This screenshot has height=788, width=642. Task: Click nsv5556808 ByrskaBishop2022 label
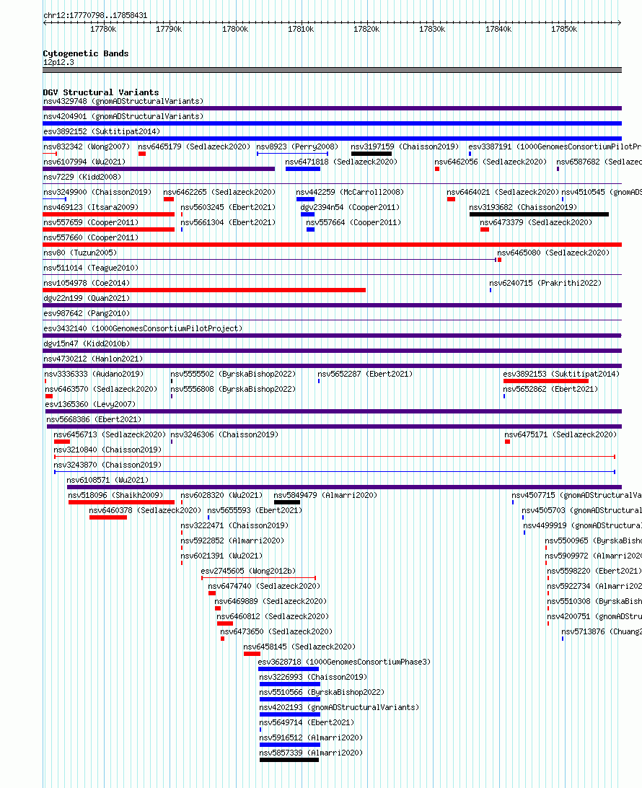tap(233, 388)
